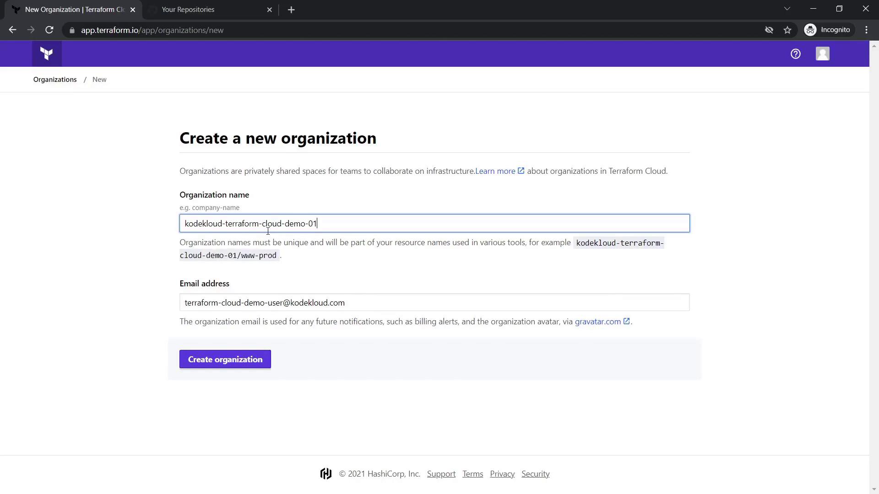
Task: Open the help question mark menu
Action: coord(796,54)
